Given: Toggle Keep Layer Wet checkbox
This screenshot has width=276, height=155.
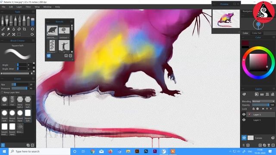Looking at the screenshot, I should click(2, 92).
